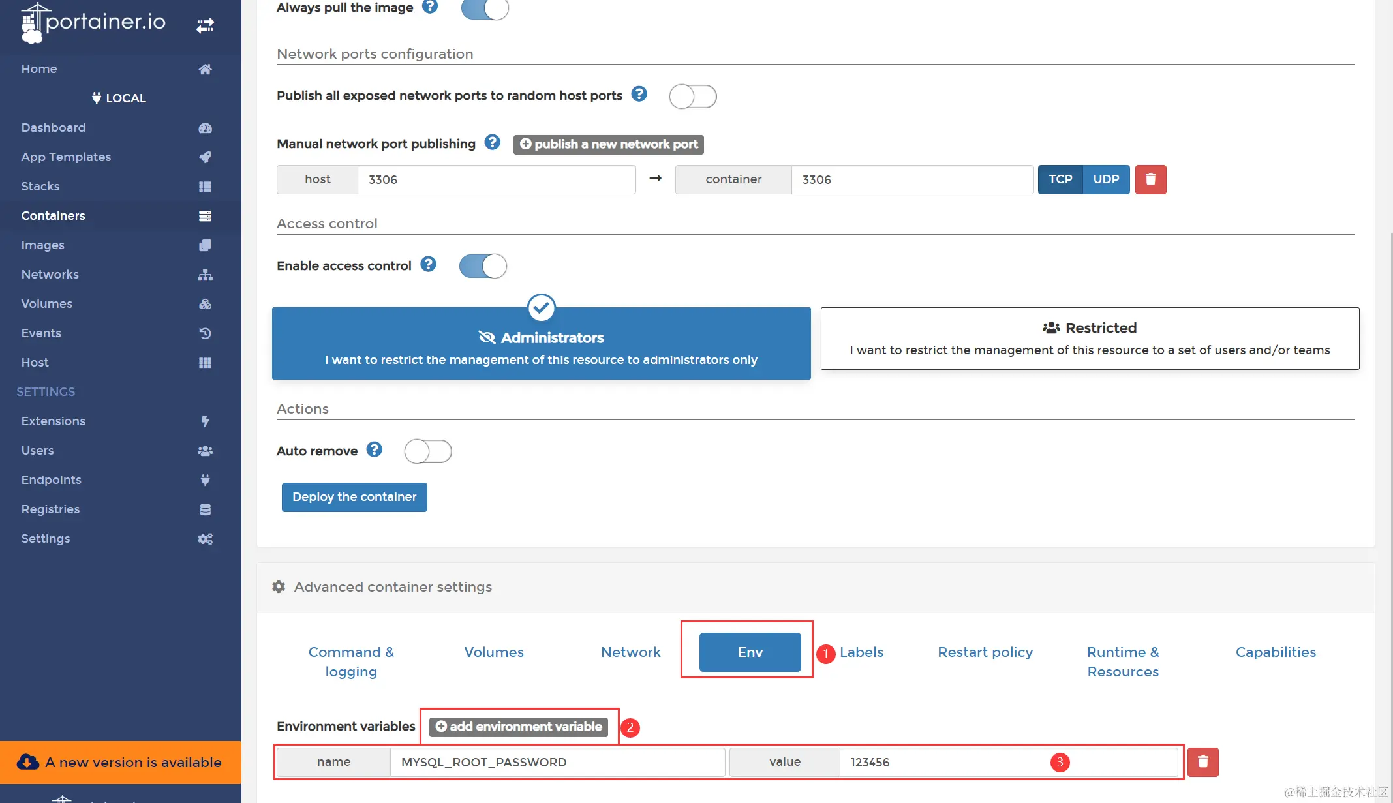Image resolution: width=1393 pixels, height=803 pixels.
Task: Select the Restricted access option
Action: [x=1090, y=339]
